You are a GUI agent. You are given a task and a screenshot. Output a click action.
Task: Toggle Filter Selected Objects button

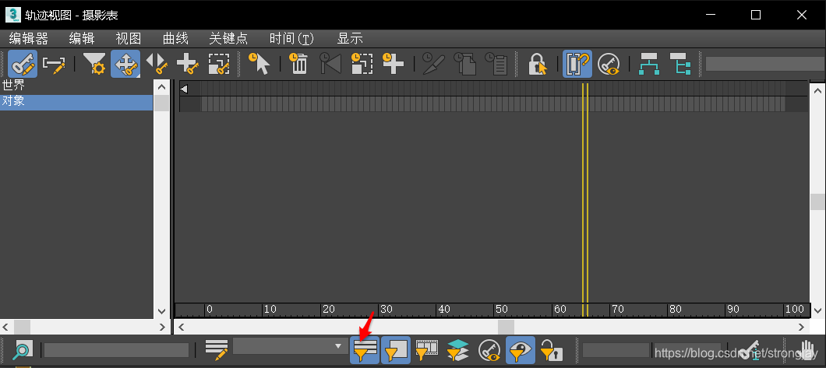click(396, 350)
